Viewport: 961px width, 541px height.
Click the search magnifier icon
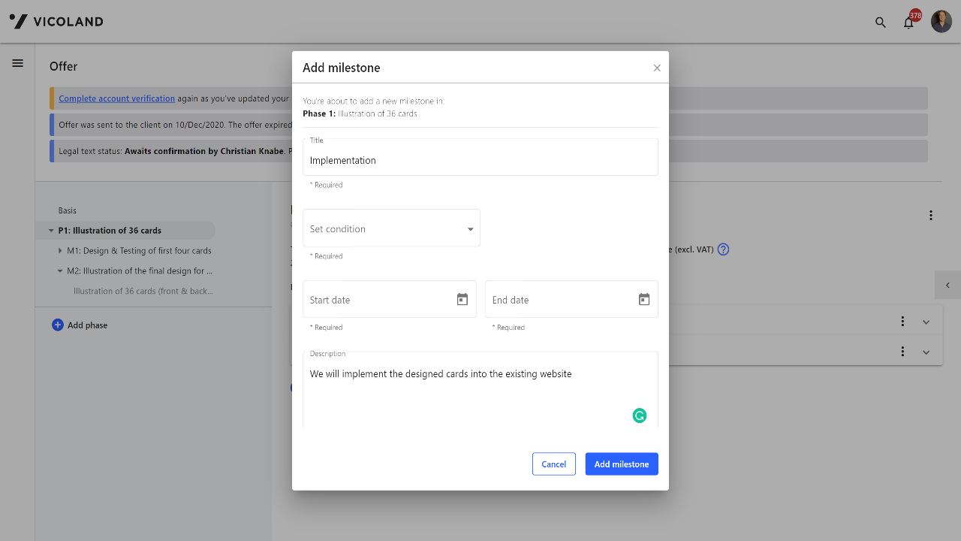pyautogui.click(x=881, y=22)
